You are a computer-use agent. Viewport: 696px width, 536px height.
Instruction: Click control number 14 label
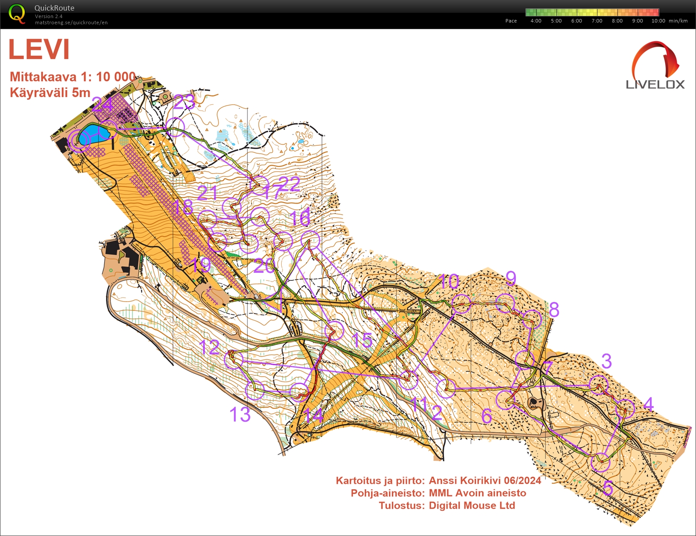pyautogui.click(x=313, y=416)
